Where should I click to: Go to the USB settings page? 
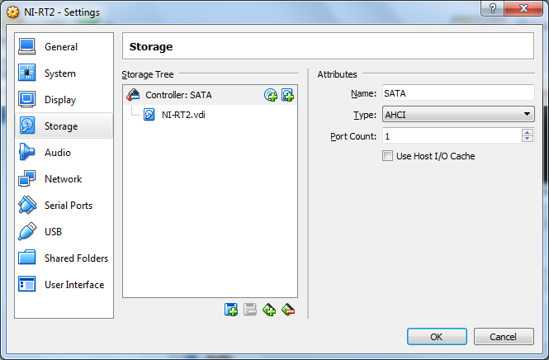53,232
